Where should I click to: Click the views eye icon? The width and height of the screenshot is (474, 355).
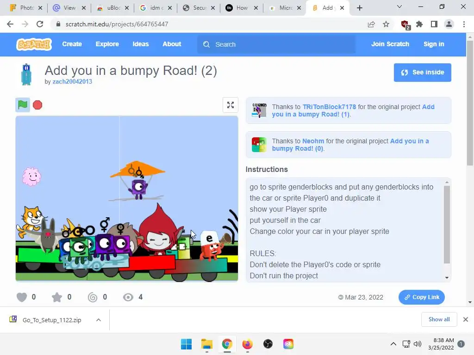tap(128, 297)
